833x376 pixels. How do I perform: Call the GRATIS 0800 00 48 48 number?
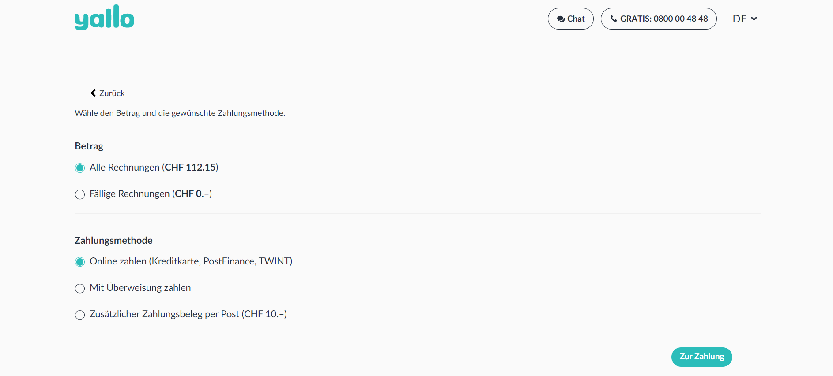(x=658, y=19)
